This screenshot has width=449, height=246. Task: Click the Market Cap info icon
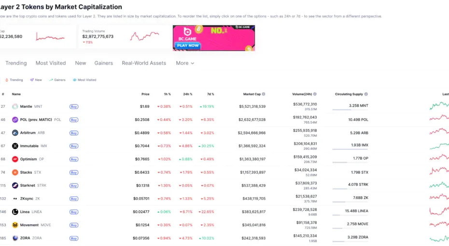click(264, 94)
